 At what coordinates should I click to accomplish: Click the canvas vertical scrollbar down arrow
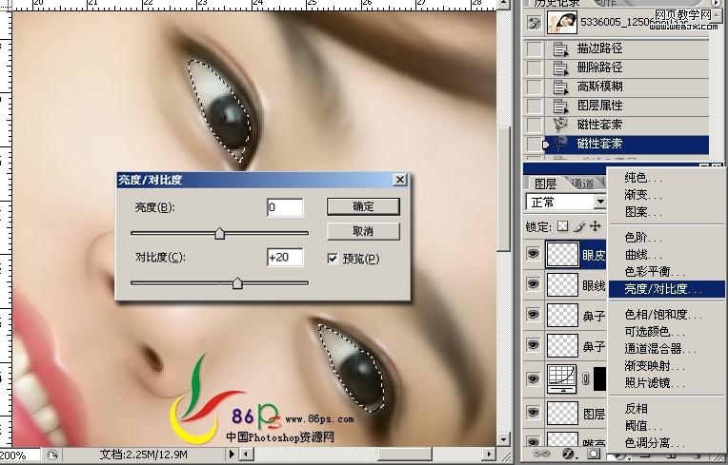504,438
